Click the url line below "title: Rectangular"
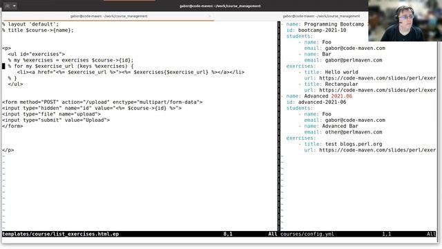Viewport: 442px width, 249px height. (370, 91)
